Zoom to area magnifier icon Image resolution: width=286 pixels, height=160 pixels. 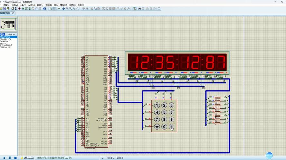point(78,9)
